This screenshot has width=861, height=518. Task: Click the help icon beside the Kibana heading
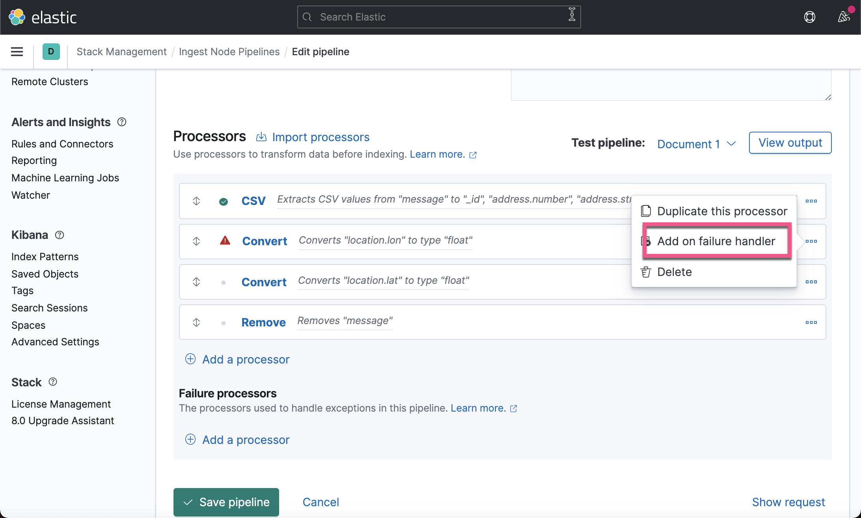pos(59,235)
